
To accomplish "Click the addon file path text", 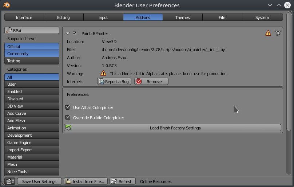I will pos(163,50).
